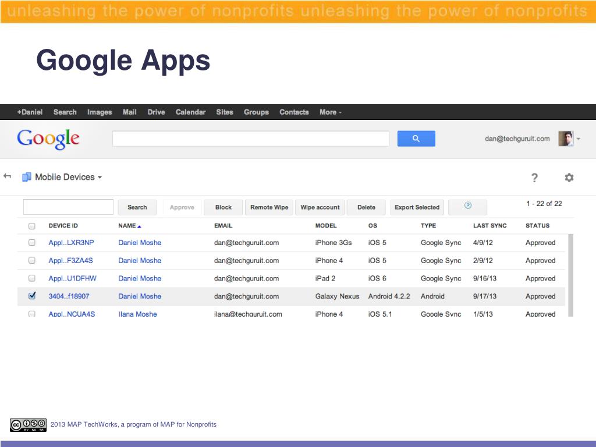Click the 1 - 22 of 22 count
Image resolution: width=596 pixels, height=447 pixels.
click(544, 204)
